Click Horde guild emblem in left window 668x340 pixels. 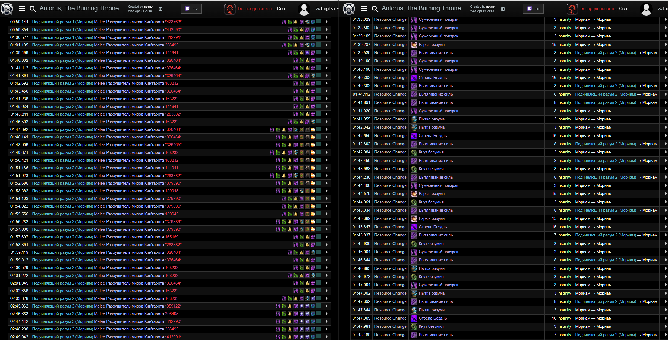pos(230,9)
